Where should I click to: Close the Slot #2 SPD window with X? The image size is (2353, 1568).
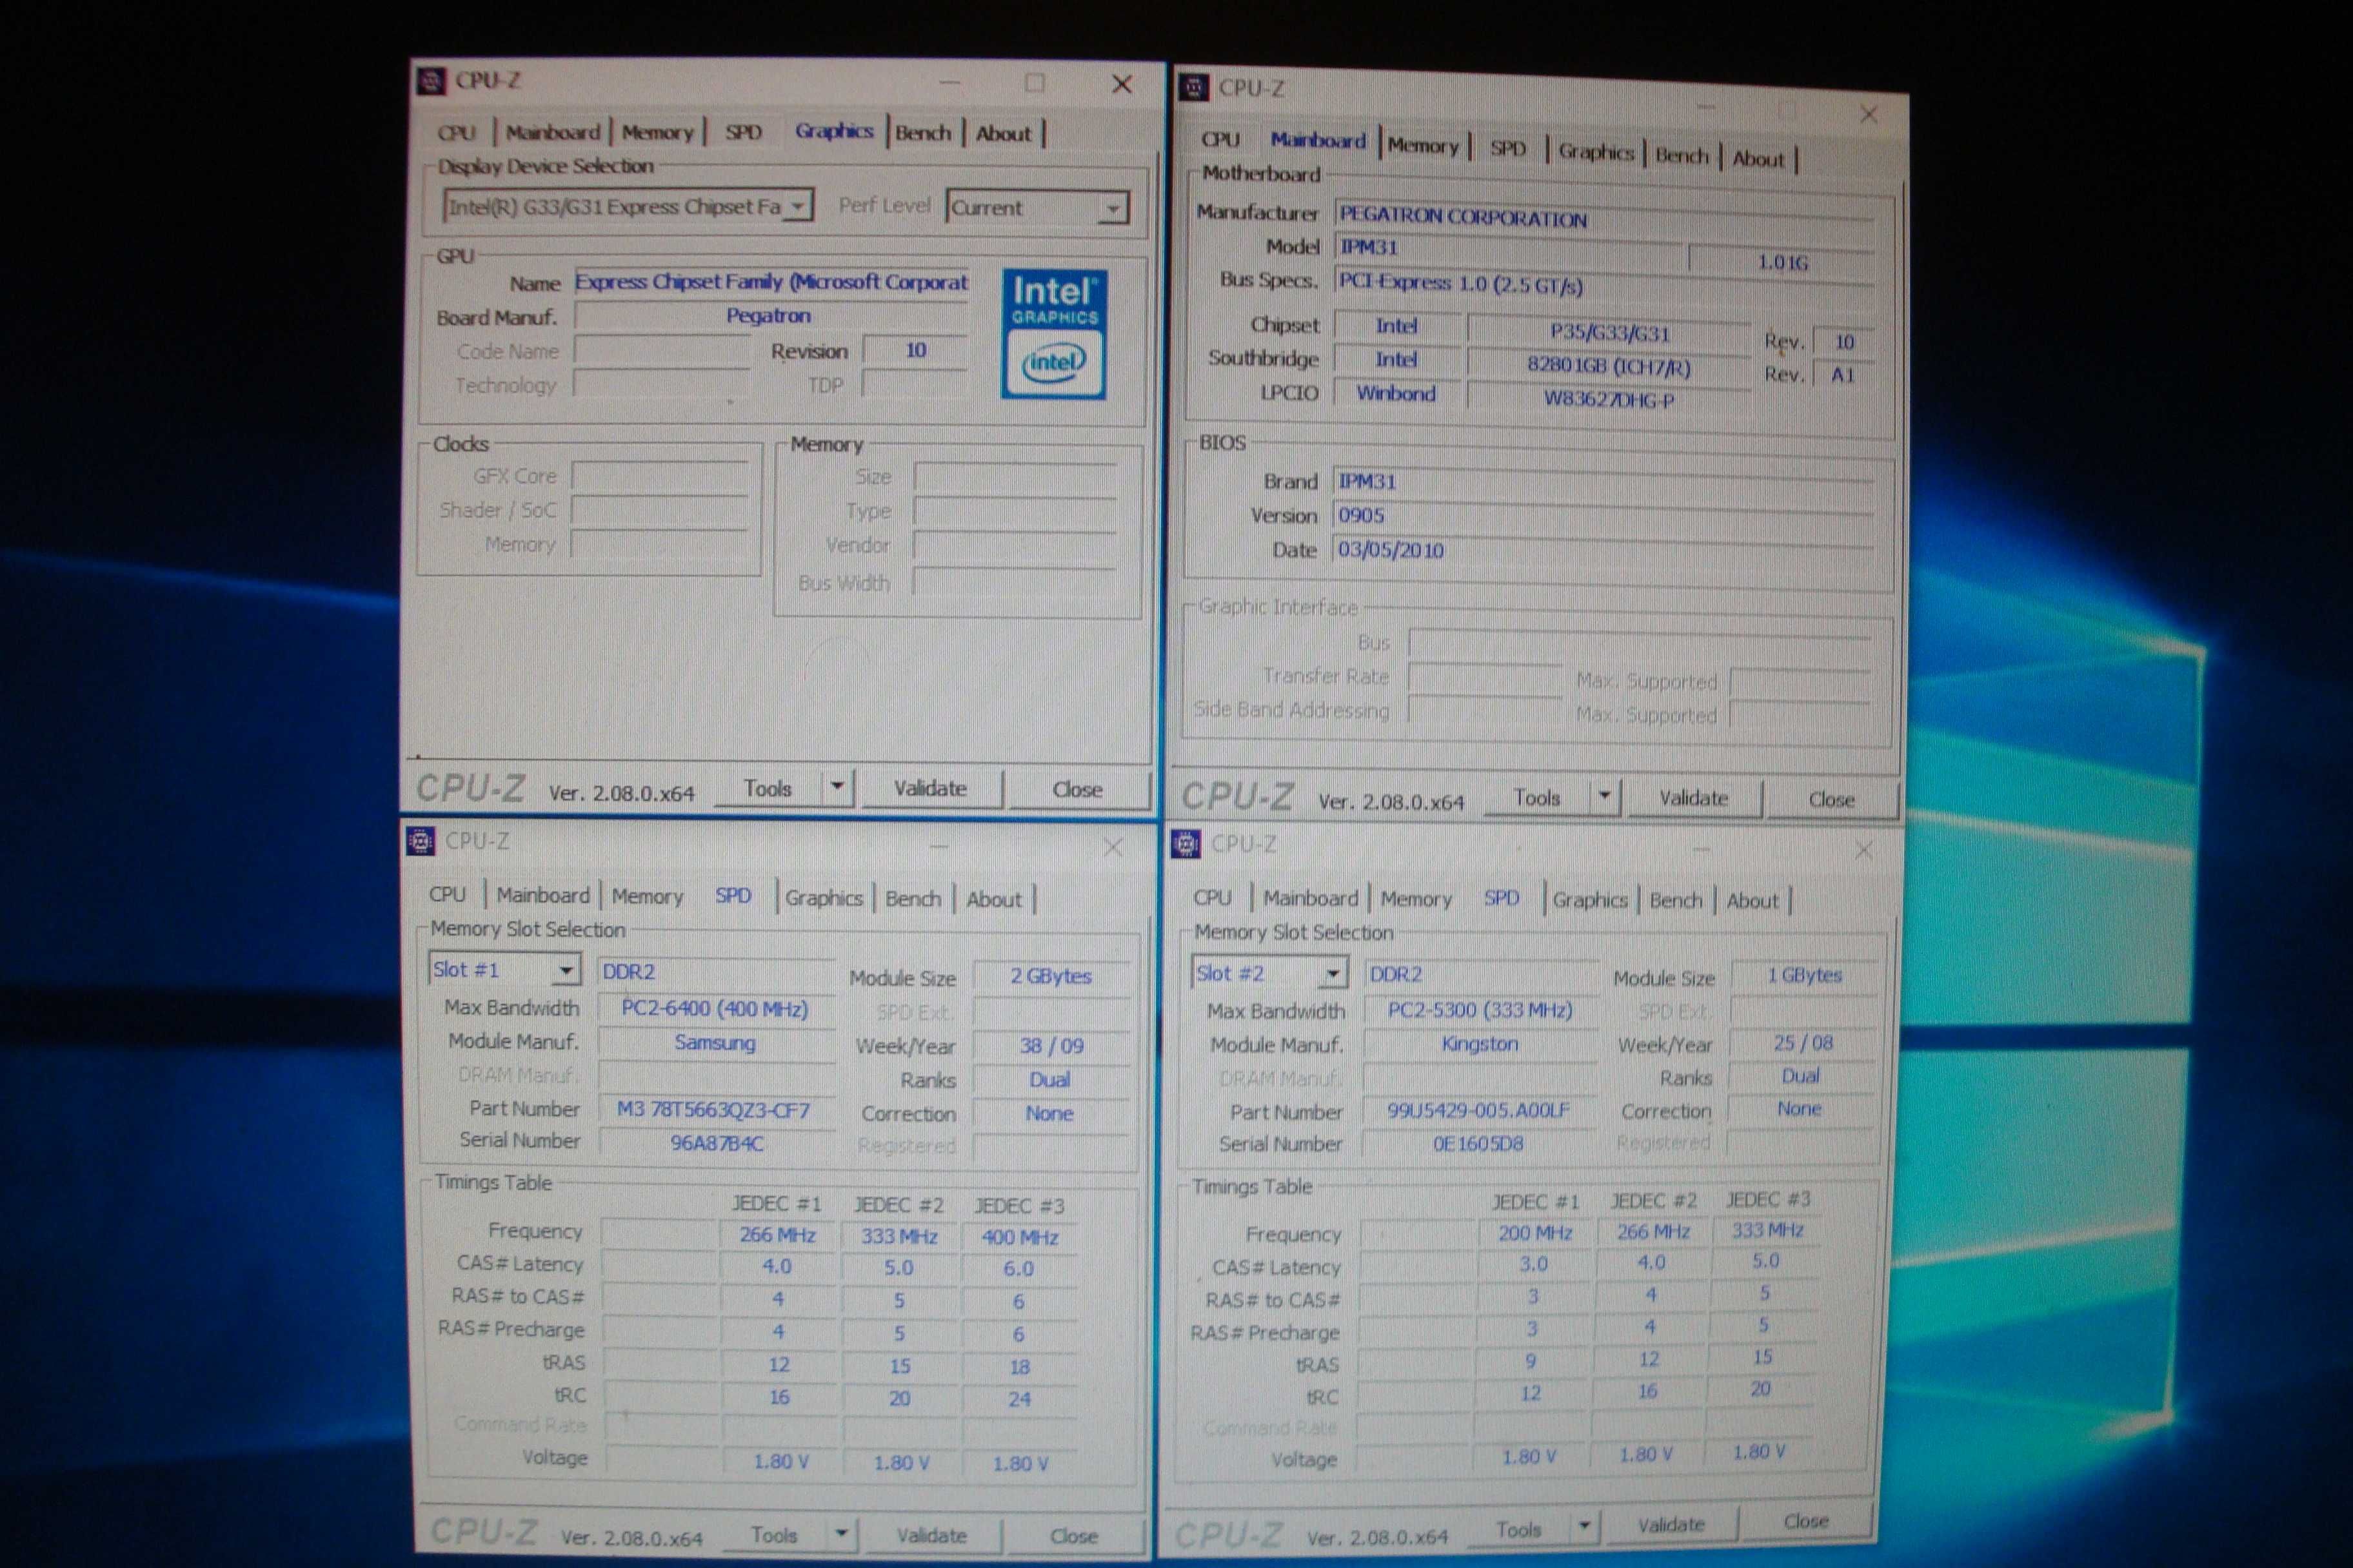(1863, 850)
